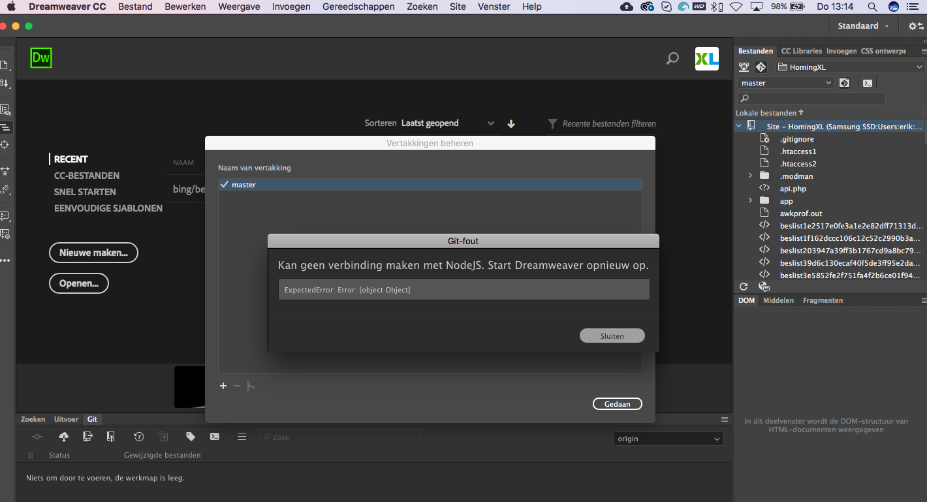
Task: Select the awkprof.out file
Action: (800, 213)
